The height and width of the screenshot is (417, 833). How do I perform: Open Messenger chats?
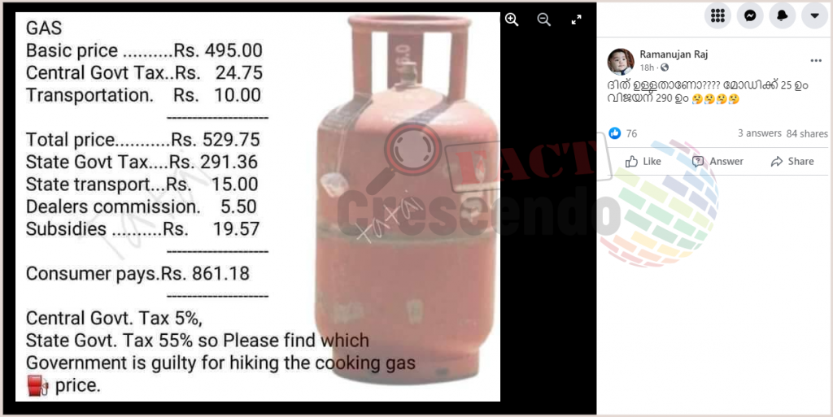[749, 16]
